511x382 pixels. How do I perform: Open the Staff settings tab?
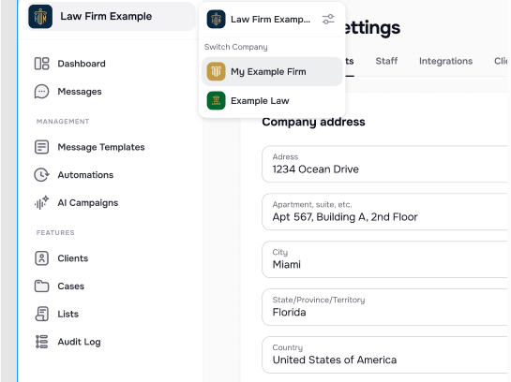coord(386,61)
